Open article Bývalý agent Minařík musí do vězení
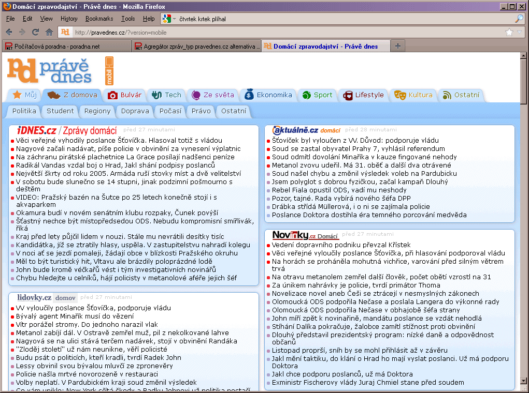529x393 pixels. (x=75, y=316)
